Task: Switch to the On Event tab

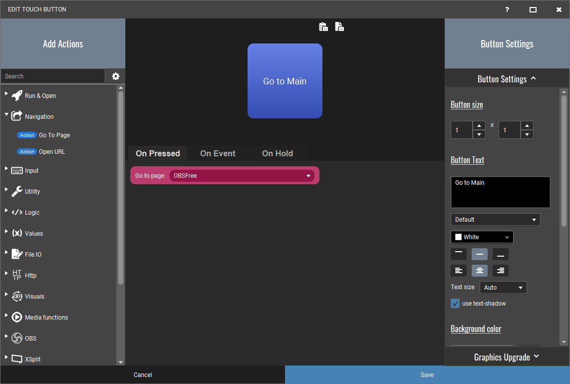Action: [x=218, y=154]
